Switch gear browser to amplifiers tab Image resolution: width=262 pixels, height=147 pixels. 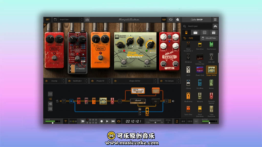195,32
